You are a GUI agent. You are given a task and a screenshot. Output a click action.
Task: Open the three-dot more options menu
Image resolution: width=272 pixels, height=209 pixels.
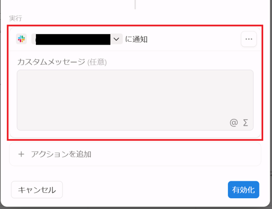click(249, 39)
